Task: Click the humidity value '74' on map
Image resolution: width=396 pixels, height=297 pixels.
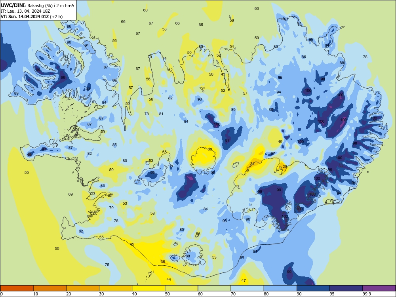Action: click(x=164, y=58)
